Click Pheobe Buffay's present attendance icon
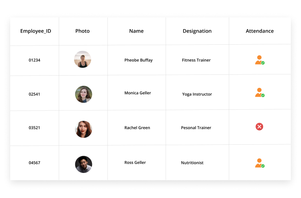The height and width of the screenshot is (198, 301). 260,60
